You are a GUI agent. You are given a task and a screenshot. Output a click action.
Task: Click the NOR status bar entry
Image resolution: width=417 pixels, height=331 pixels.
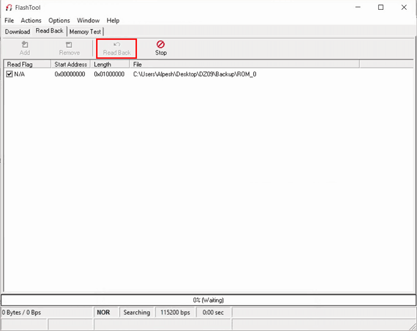point(105,312)
